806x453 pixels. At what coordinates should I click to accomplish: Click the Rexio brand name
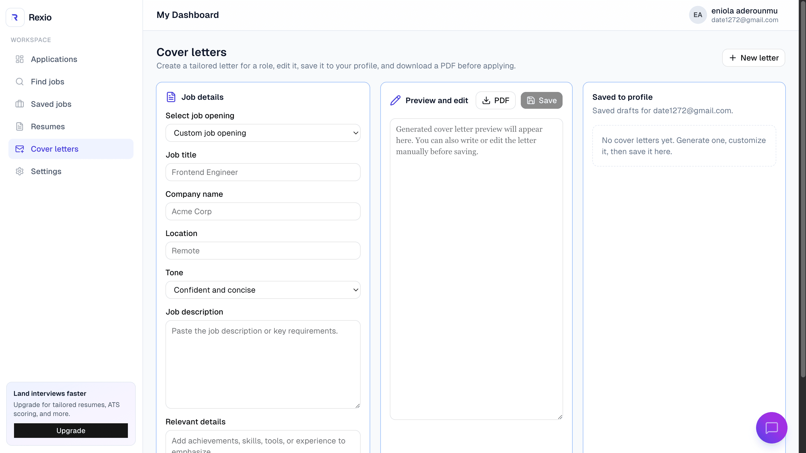(40, 17)
